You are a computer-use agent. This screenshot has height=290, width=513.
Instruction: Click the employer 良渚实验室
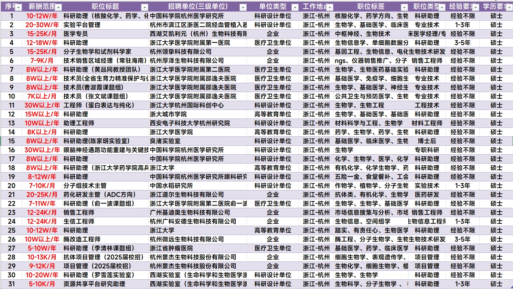[x=165, y=141]
